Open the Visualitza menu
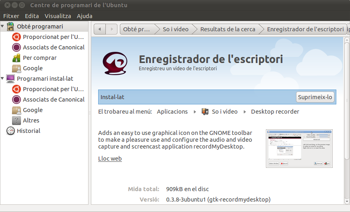The image size is (350, 212). click(x=58, y=16)
